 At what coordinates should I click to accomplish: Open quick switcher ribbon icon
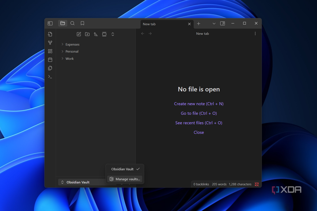pyautogui.click(x=50, y=34)
